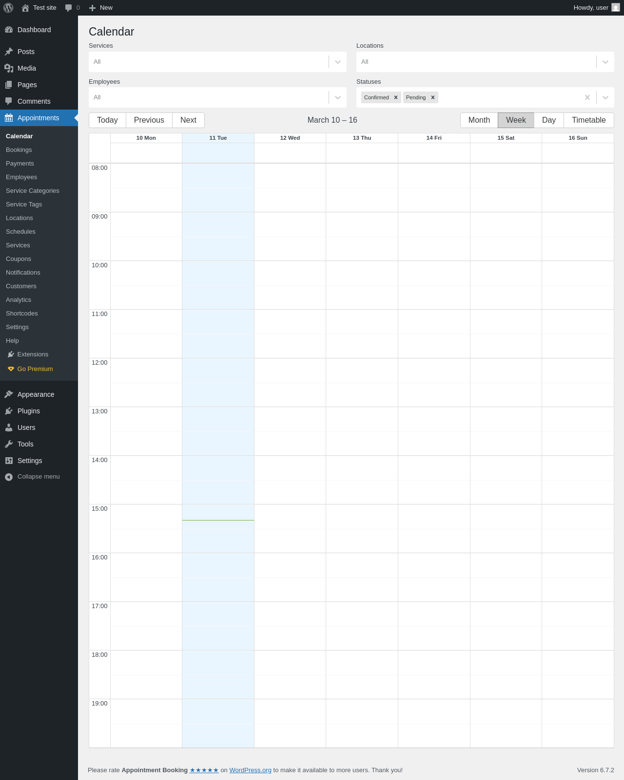The width and height of the screenshot is (624, 780).
Task: Click the plus icon next to New
Action: [92, 8]
